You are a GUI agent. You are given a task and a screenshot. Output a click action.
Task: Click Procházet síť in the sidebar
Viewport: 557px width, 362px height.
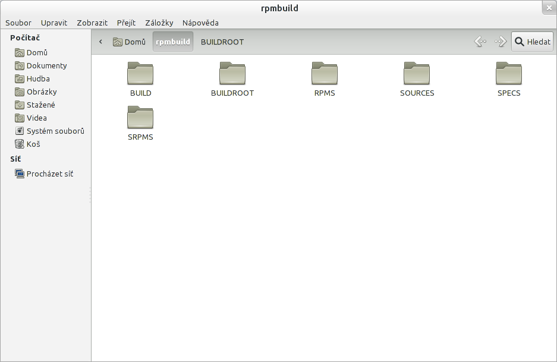tap(49, 174)
